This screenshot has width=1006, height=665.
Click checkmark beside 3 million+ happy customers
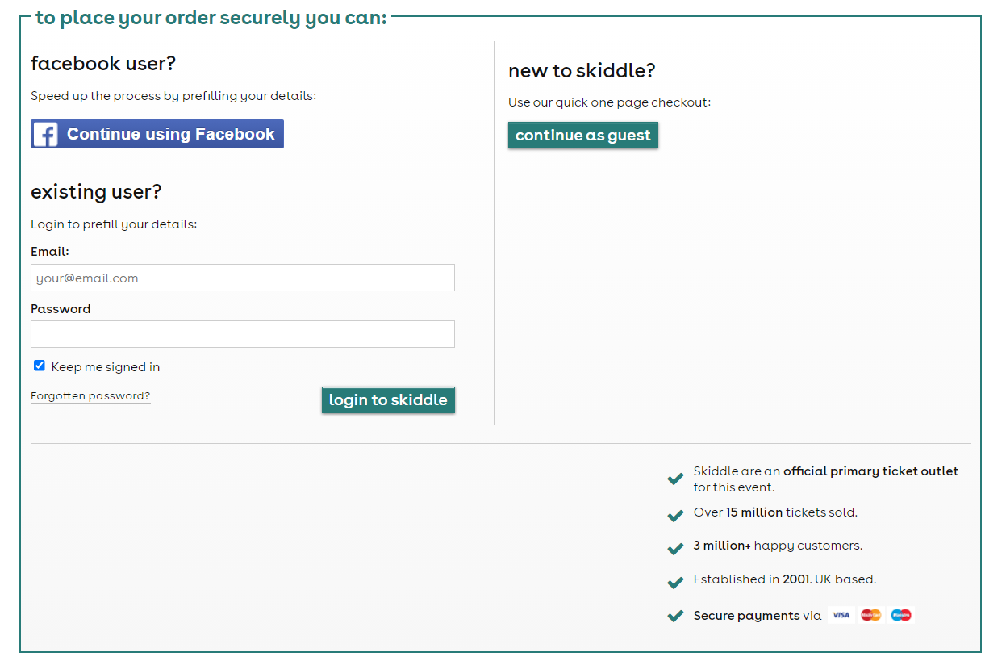tap(675, 548)
